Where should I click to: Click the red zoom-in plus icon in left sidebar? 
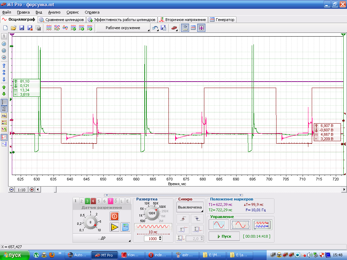(4, 58)
